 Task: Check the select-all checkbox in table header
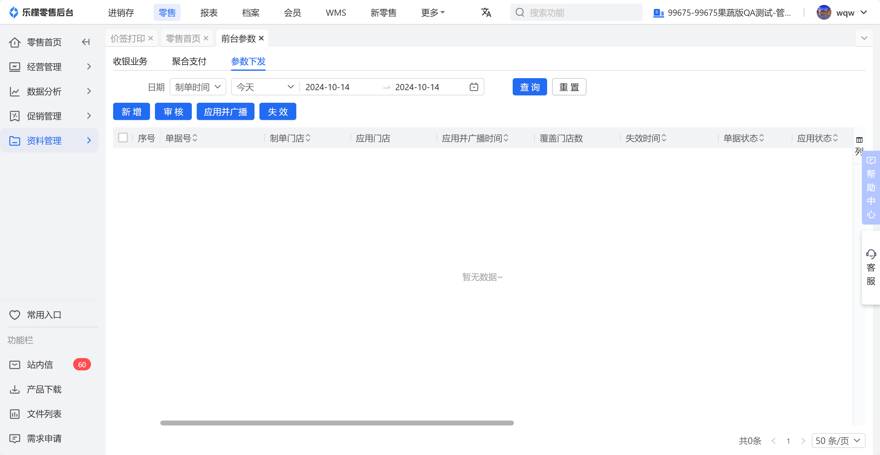[x=123, y=138]
